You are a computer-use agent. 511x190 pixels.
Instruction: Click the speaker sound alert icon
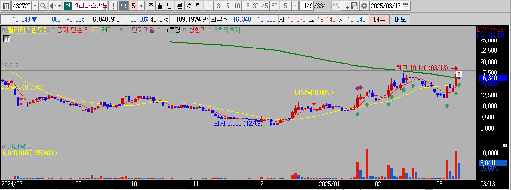53,5
